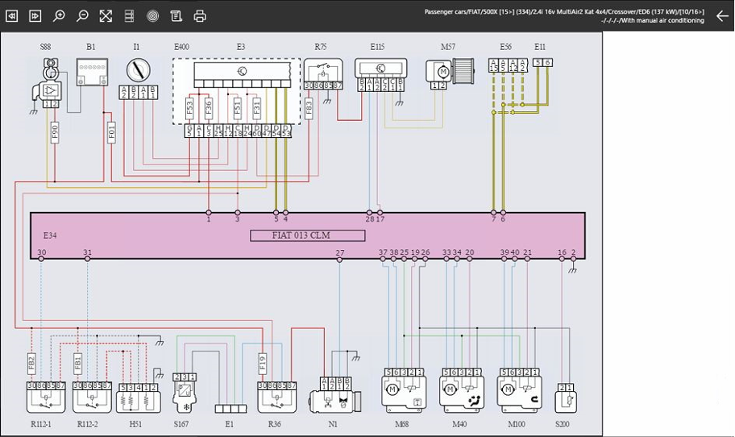Click the "N1" label below the compressor

click(333, 424)
